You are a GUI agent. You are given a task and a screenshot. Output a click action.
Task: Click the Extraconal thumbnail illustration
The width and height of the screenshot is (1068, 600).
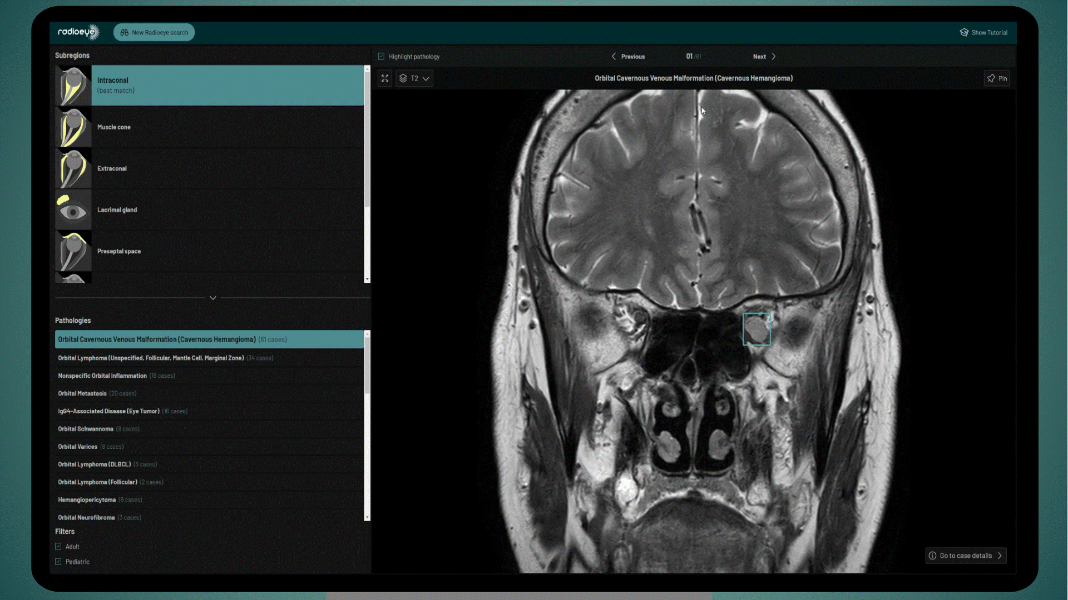click(x=73, y=168)
